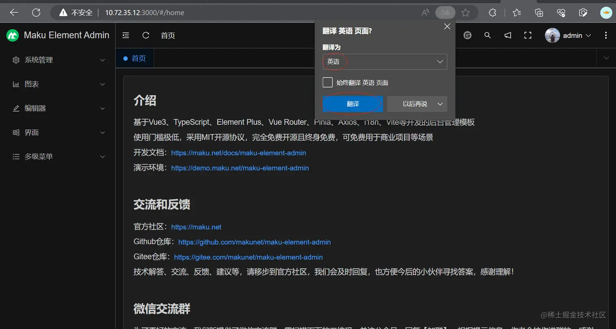
Task: Click the pencil icon beside 编辑器
Action: point(16,108)
